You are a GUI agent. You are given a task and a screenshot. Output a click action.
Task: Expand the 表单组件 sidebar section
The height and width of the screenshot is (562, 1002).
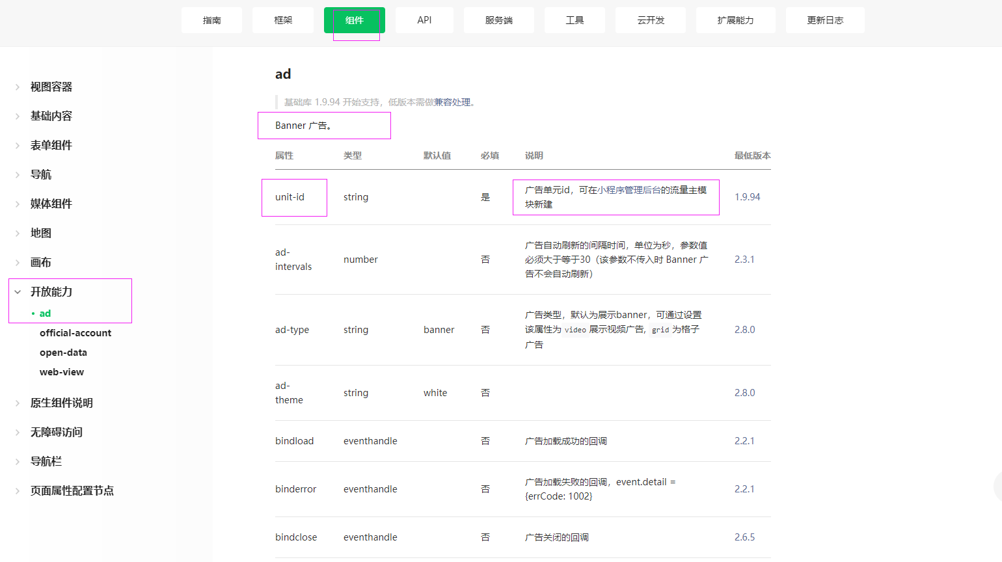click(x=52, y=145)
